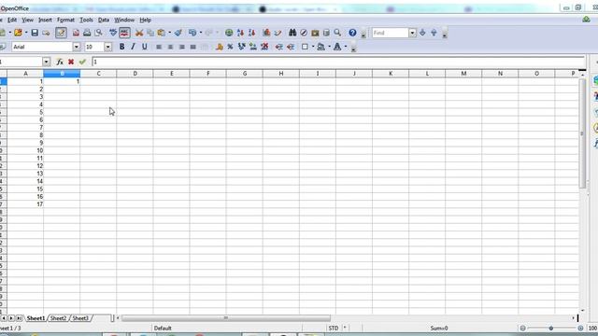The height and width of the screenshot is (336, 598).
Task: Open Page Preview icon
Action: pyautogui.click(x=98, y=33)
